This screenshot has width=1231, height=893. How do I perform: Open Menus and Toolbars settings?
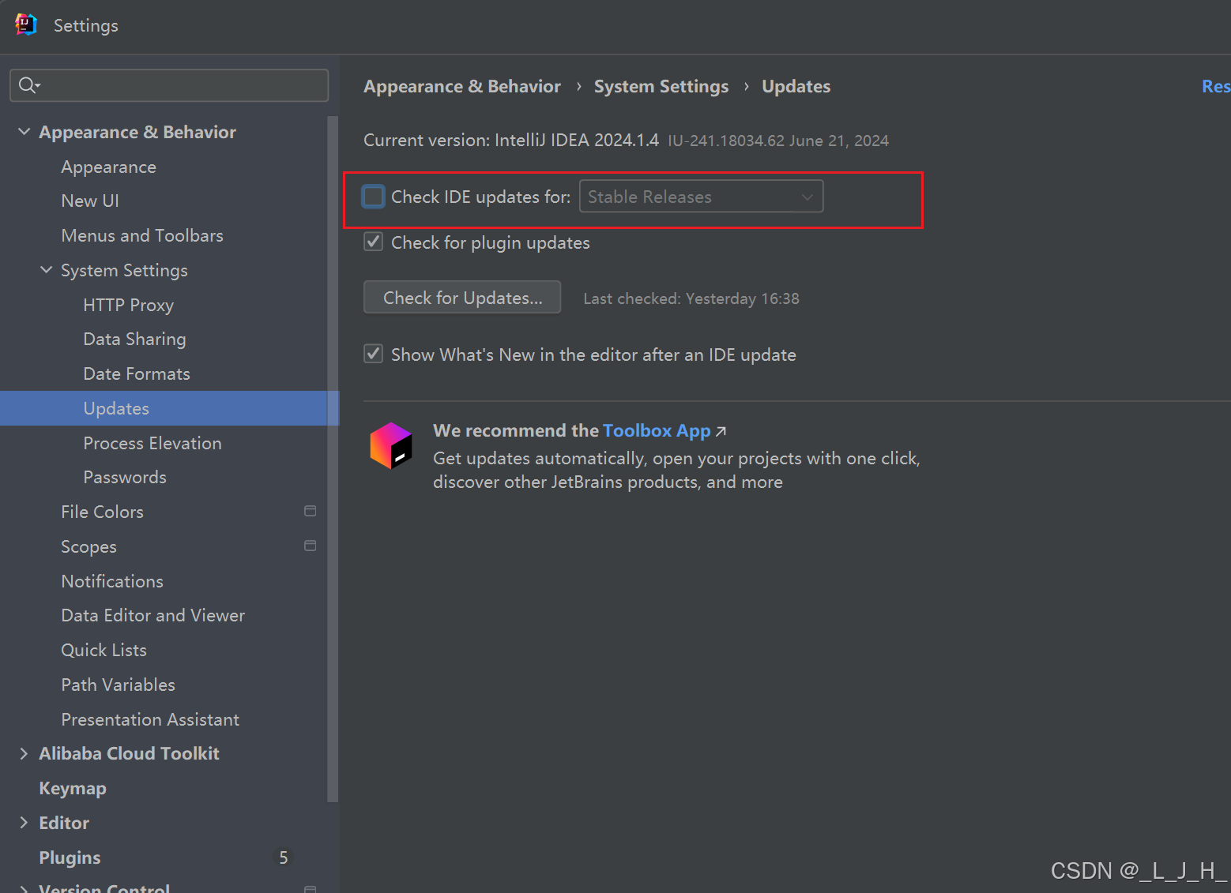[142, 236]
